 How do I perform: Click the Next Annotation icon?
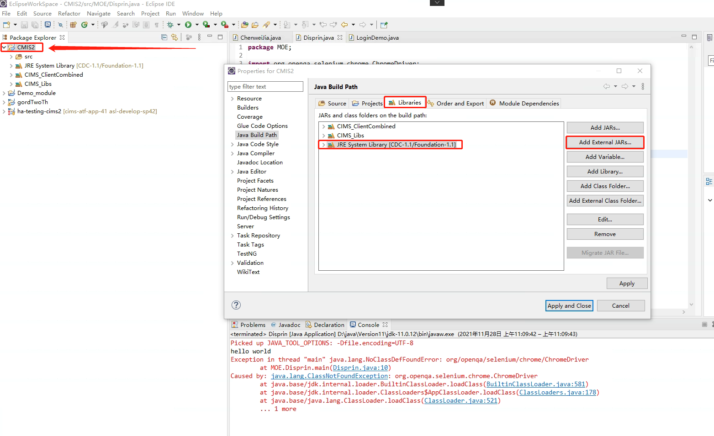coord(286,25)
